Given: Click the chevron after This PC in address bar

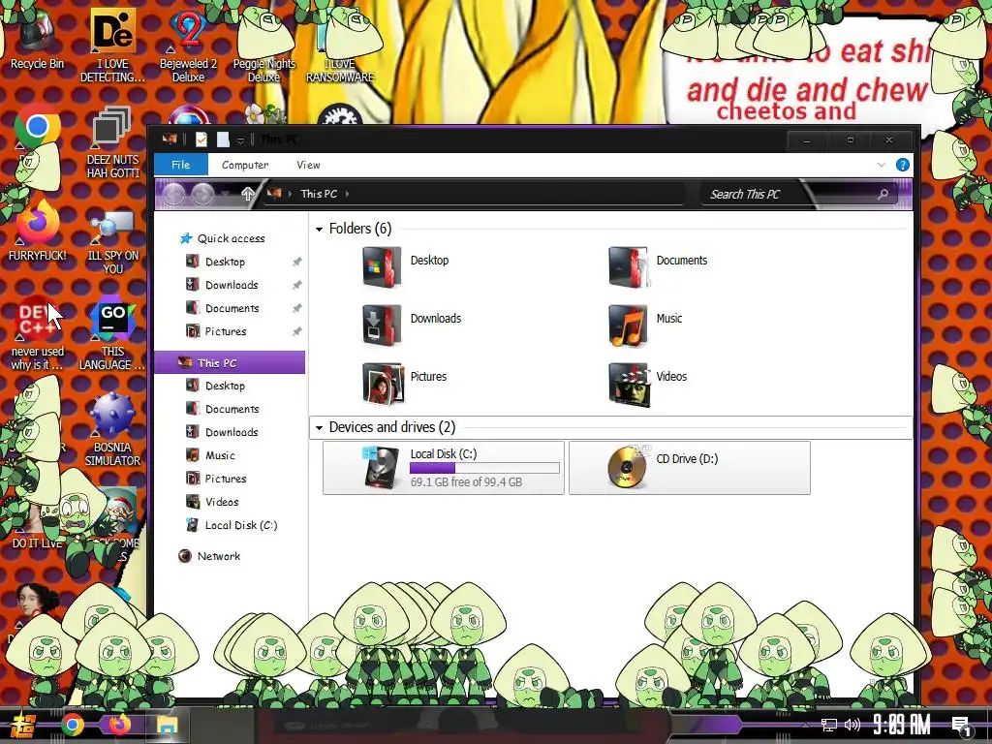Looking at the screenshot, I should (x=348, y=194).
